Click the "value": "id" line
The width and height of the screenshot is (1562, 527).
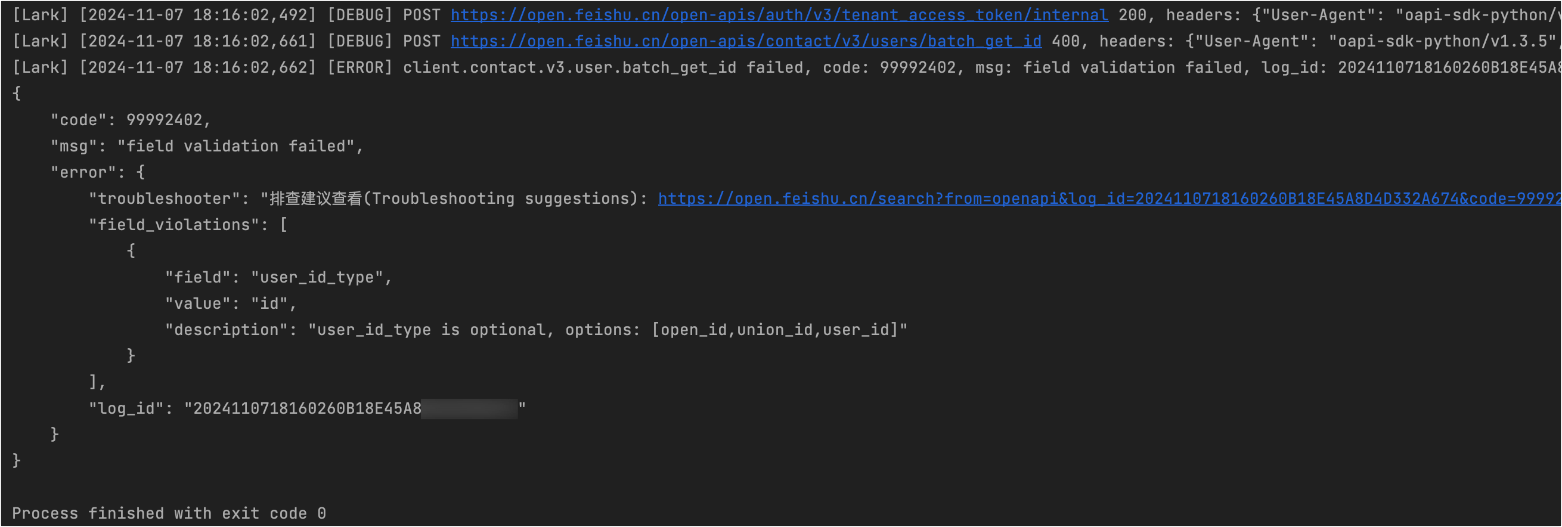(230, 304)
